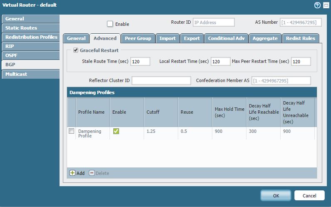The width and height of the screenshot is (331, 207).
Task: Edit the Max Peer Restart Time field
Action: click(x=301, y=62)
